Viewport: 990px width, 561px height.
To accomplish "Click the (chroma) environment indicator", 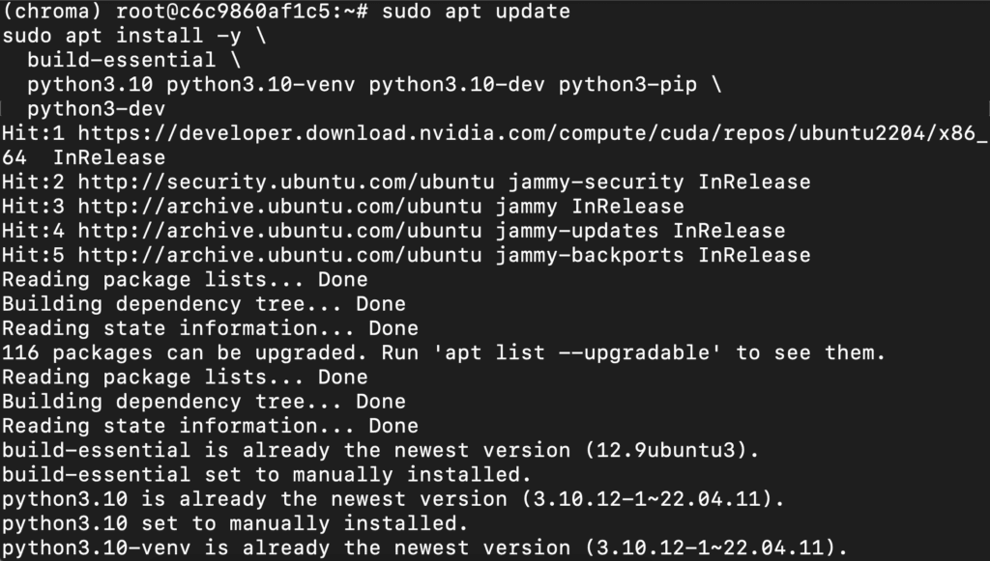I will tap(52, 12).
